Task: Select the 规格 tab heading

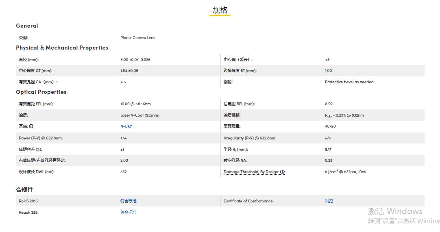Action: click(x=220, y=11)
